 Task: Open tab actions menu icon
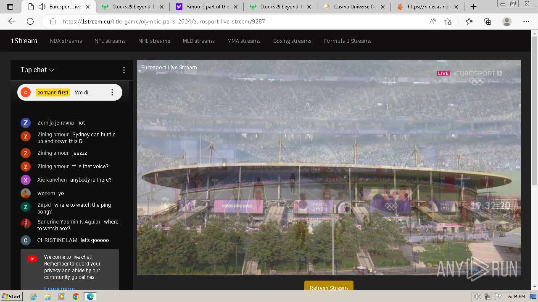10,7
